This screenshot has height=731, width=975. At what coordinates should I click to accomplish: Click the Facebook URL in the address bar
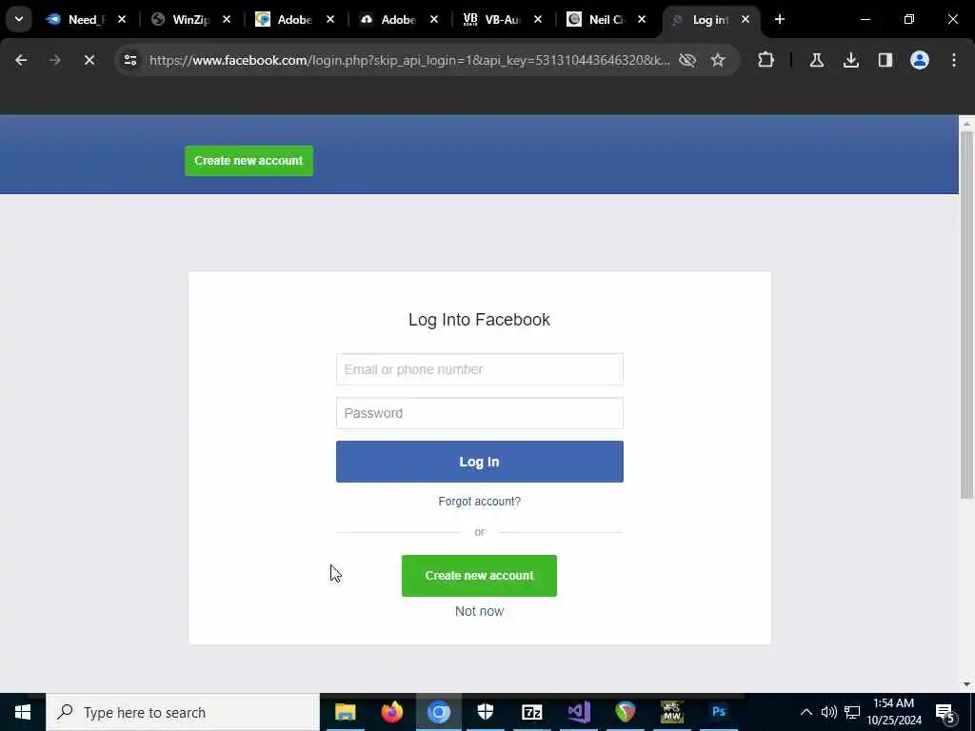pyautogui.click(x=409, y=60)
